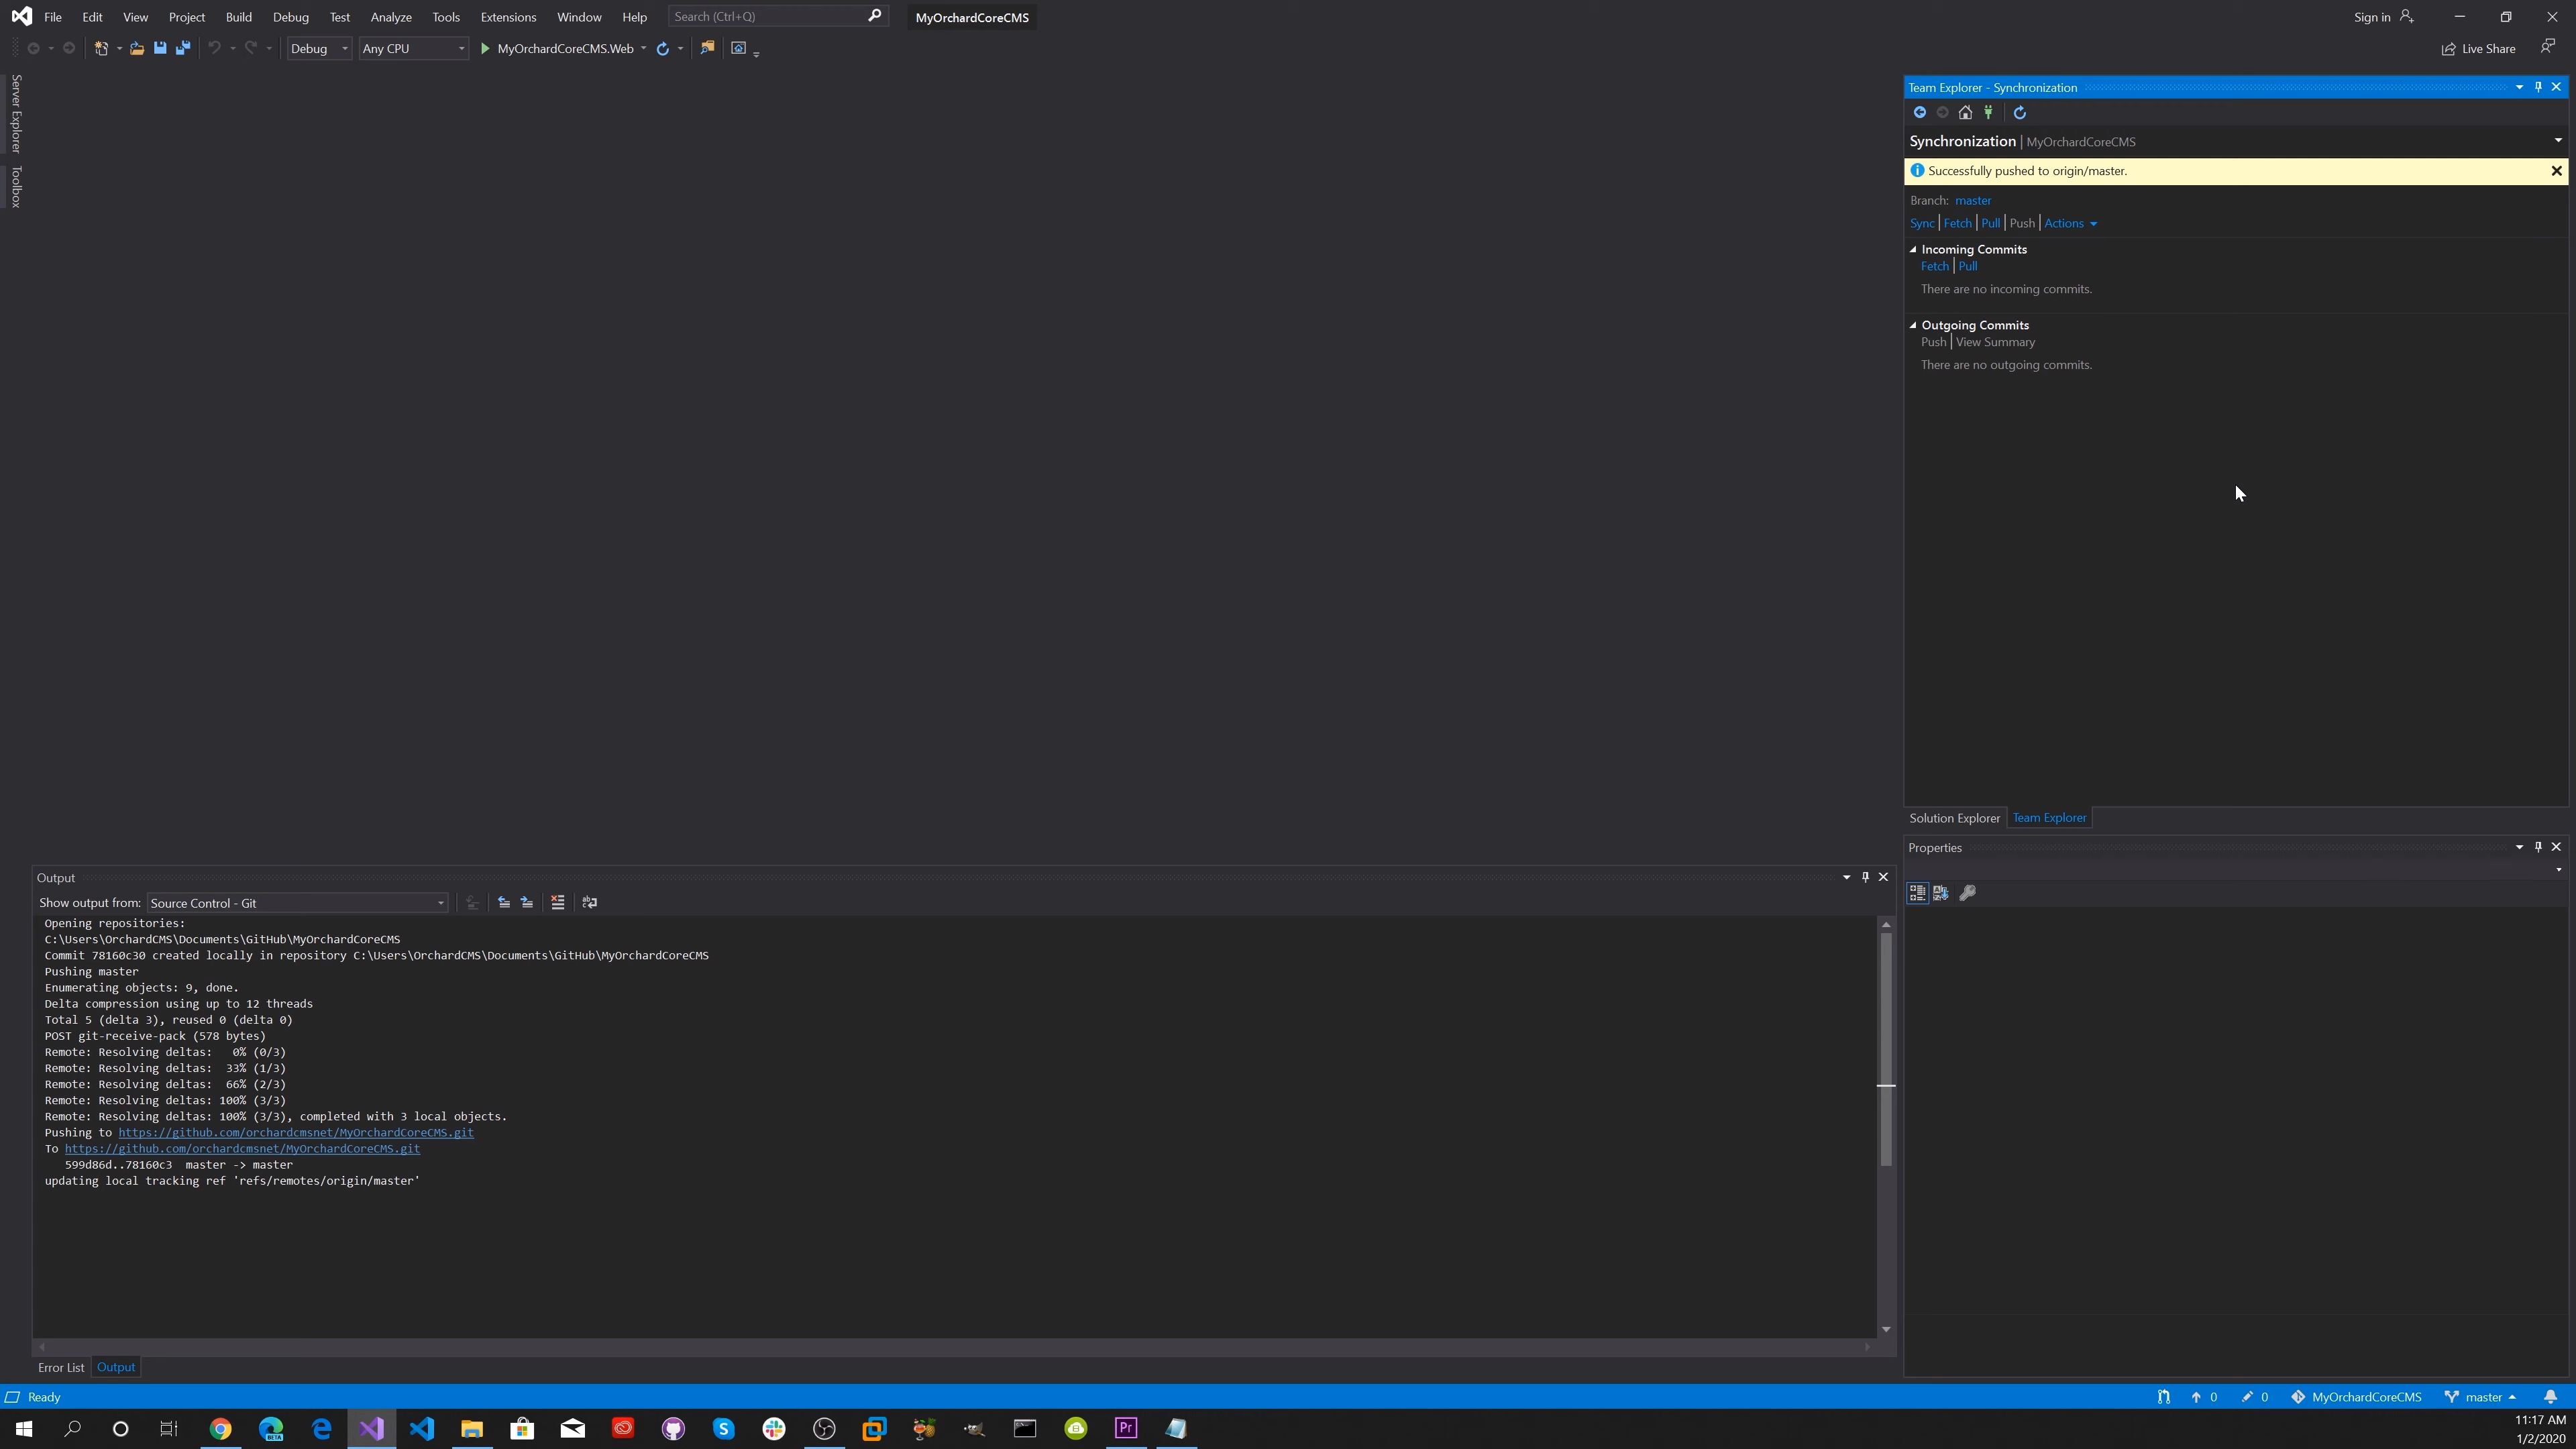2576x1449 pixels.
Task: Go back in Team Explorer
Action: [x=1919, y=112]
